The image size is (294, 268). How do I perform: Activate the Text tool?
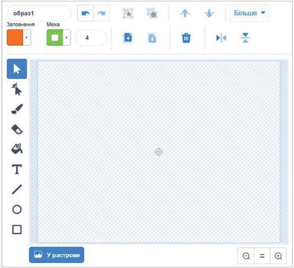17,169
